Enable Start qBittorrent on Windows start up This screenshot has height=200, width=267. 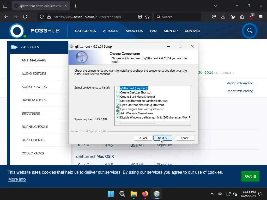tap(118, 101)
